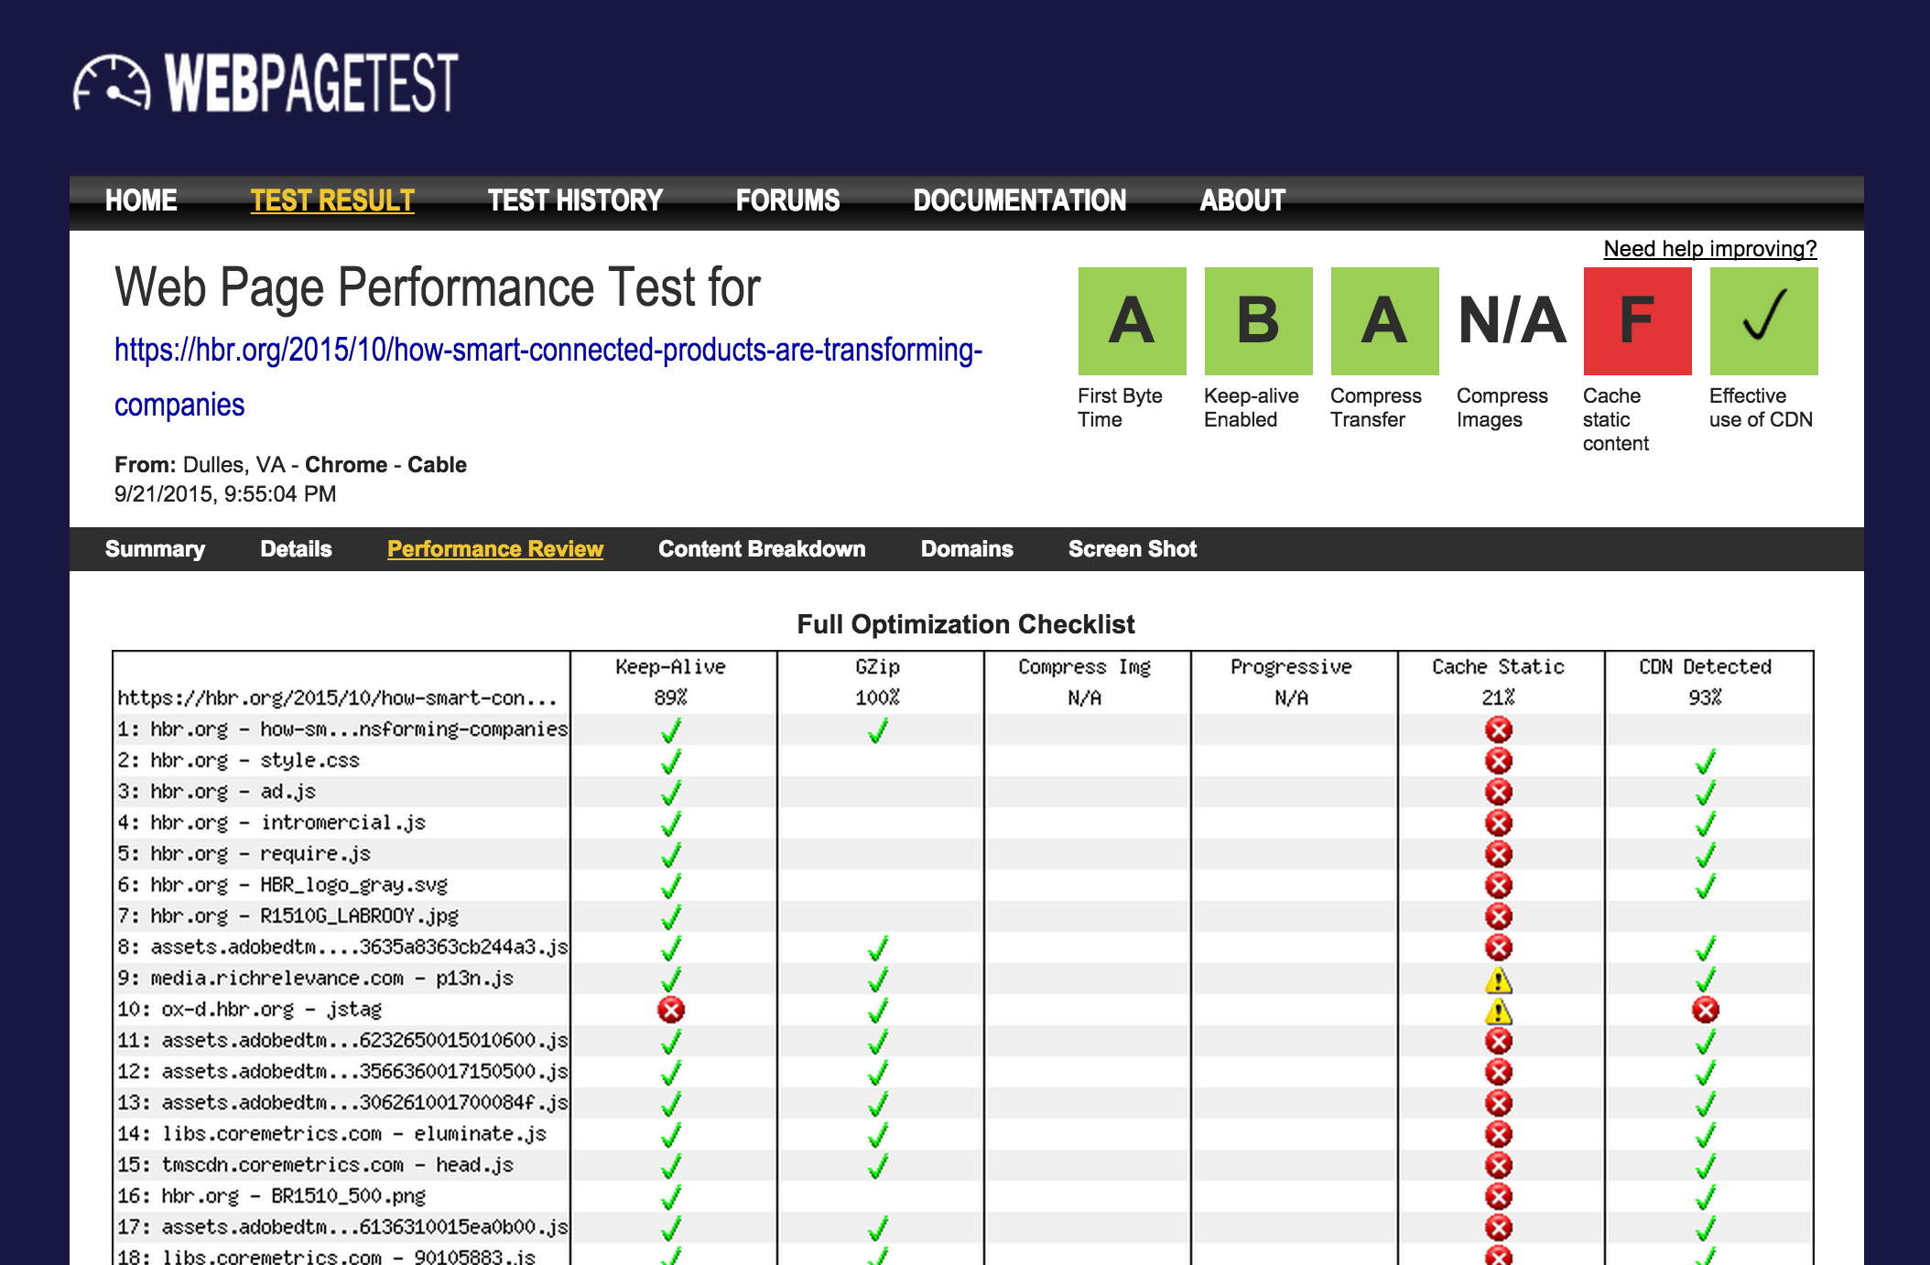This screenshot has width=1930, height=1265.
Task: Click the First Byte Time A grade
Action: [x=1132, y=321]
